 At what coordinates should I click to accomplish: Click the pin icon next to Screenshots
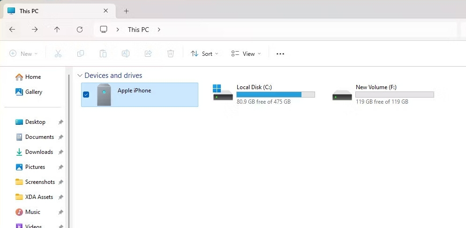(60, 182)
